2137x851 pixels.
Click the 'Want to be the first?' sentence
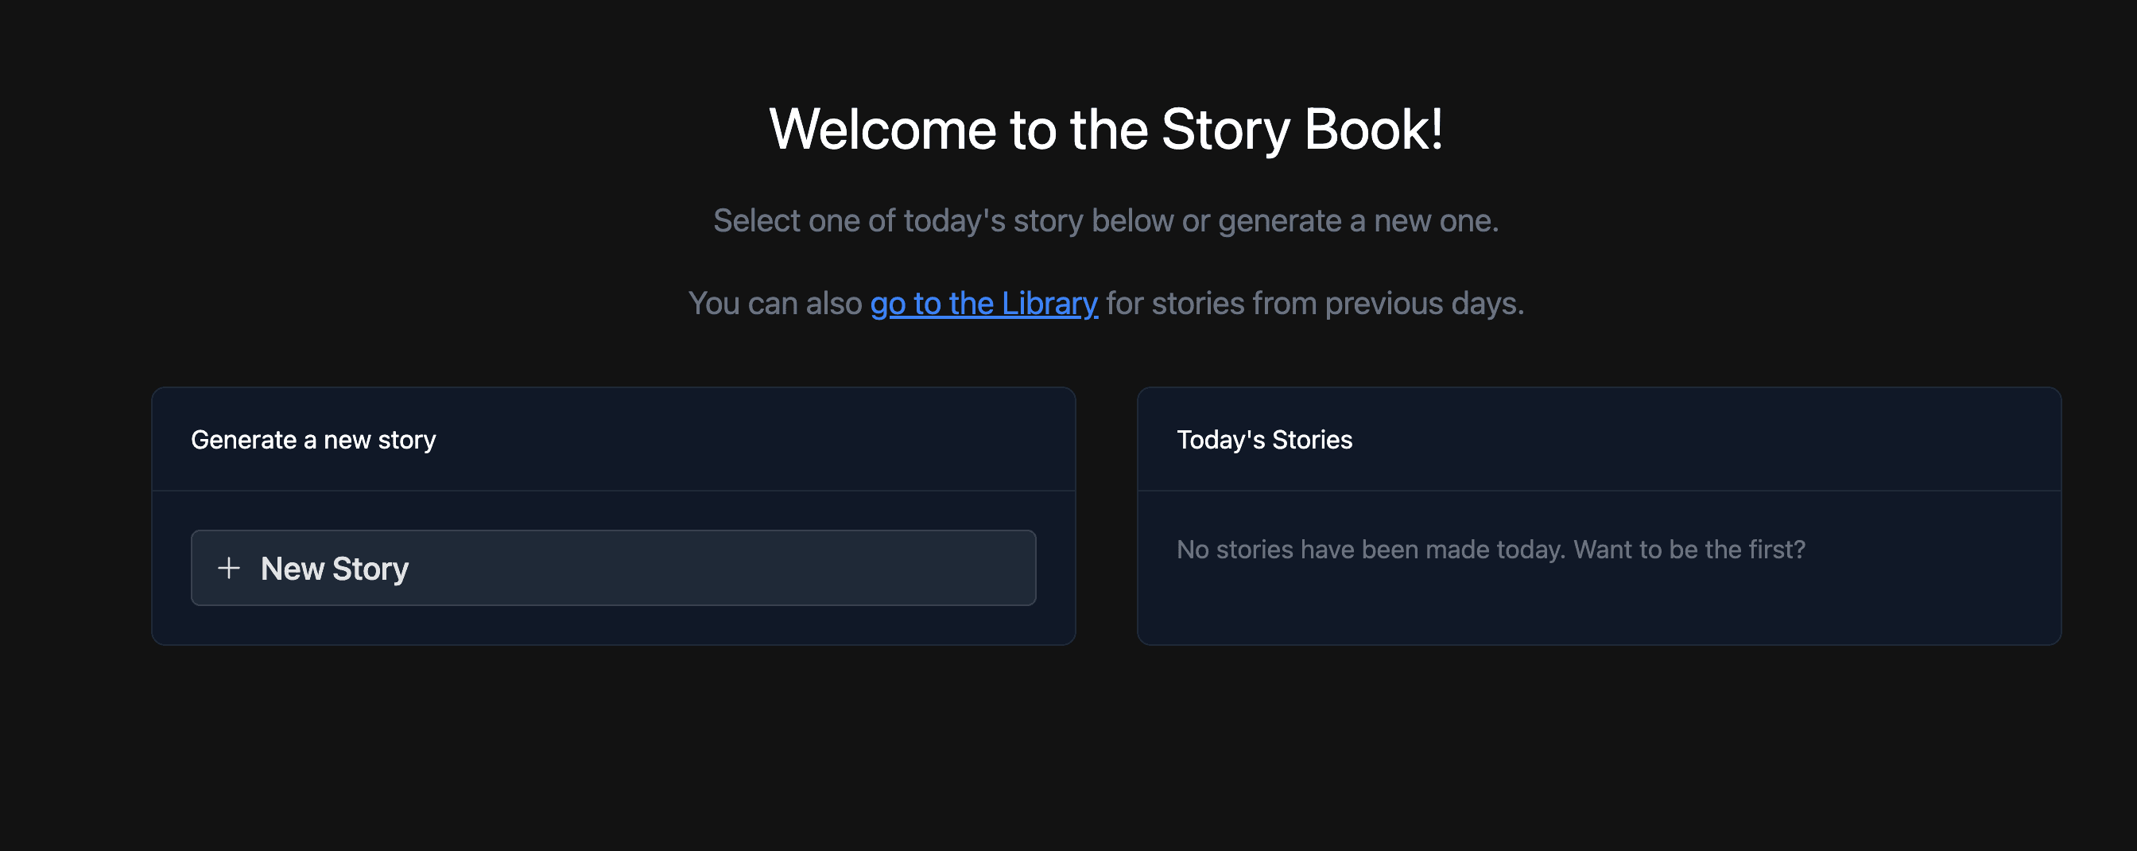[1689, 550]
